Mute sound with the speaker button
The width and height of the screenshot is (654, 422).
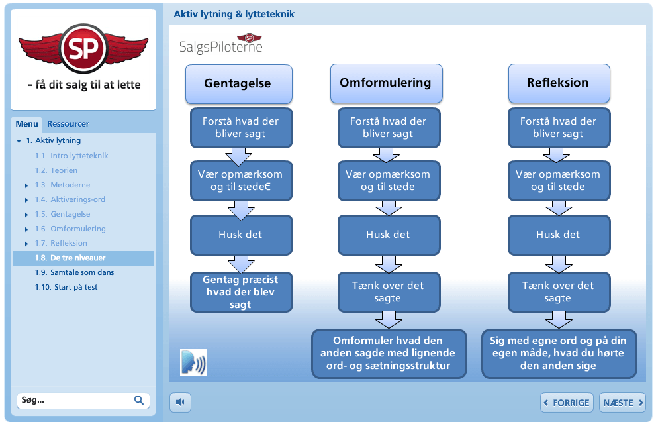pyautogui.click(x=180, y=402)
